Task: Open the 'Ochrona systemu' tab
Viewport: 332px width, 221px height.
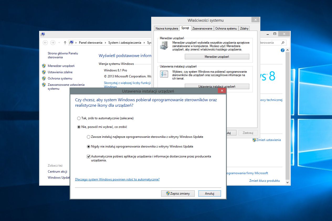Action: pyautogui.click(x=226, y=29)
